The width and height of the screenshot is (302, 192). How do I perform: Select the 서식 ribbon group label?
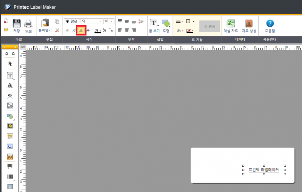89,40
